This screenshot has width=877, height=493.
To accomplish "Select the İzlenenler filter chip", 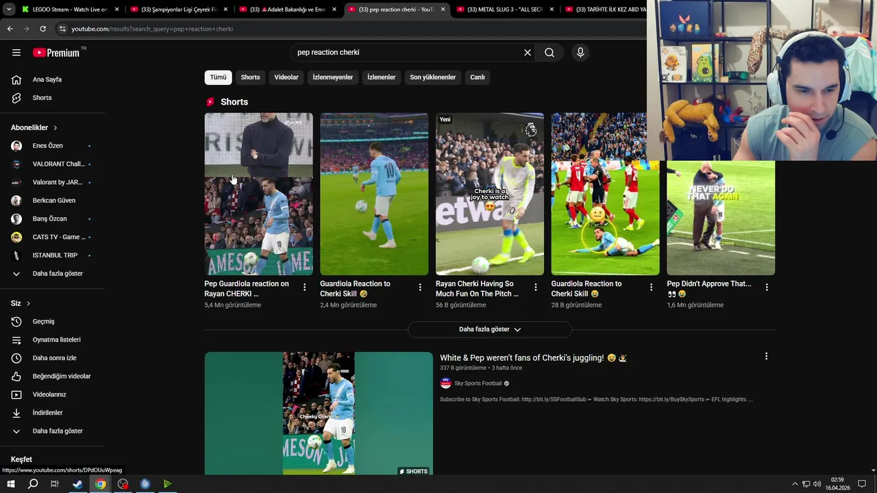I will [382, 77].
